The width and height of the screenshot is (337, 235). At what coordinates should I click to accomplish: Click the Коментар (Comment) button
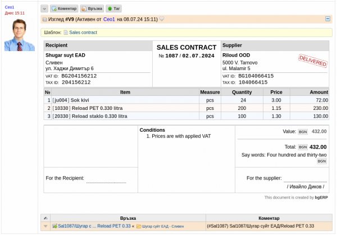pos(64,9)
